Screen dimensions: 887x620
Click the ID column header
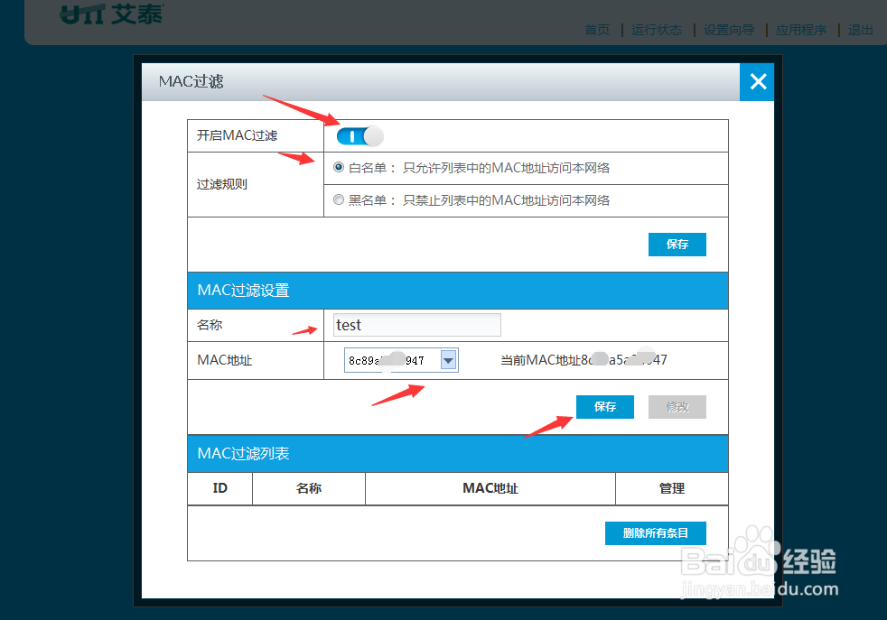(x=220, y=488)
